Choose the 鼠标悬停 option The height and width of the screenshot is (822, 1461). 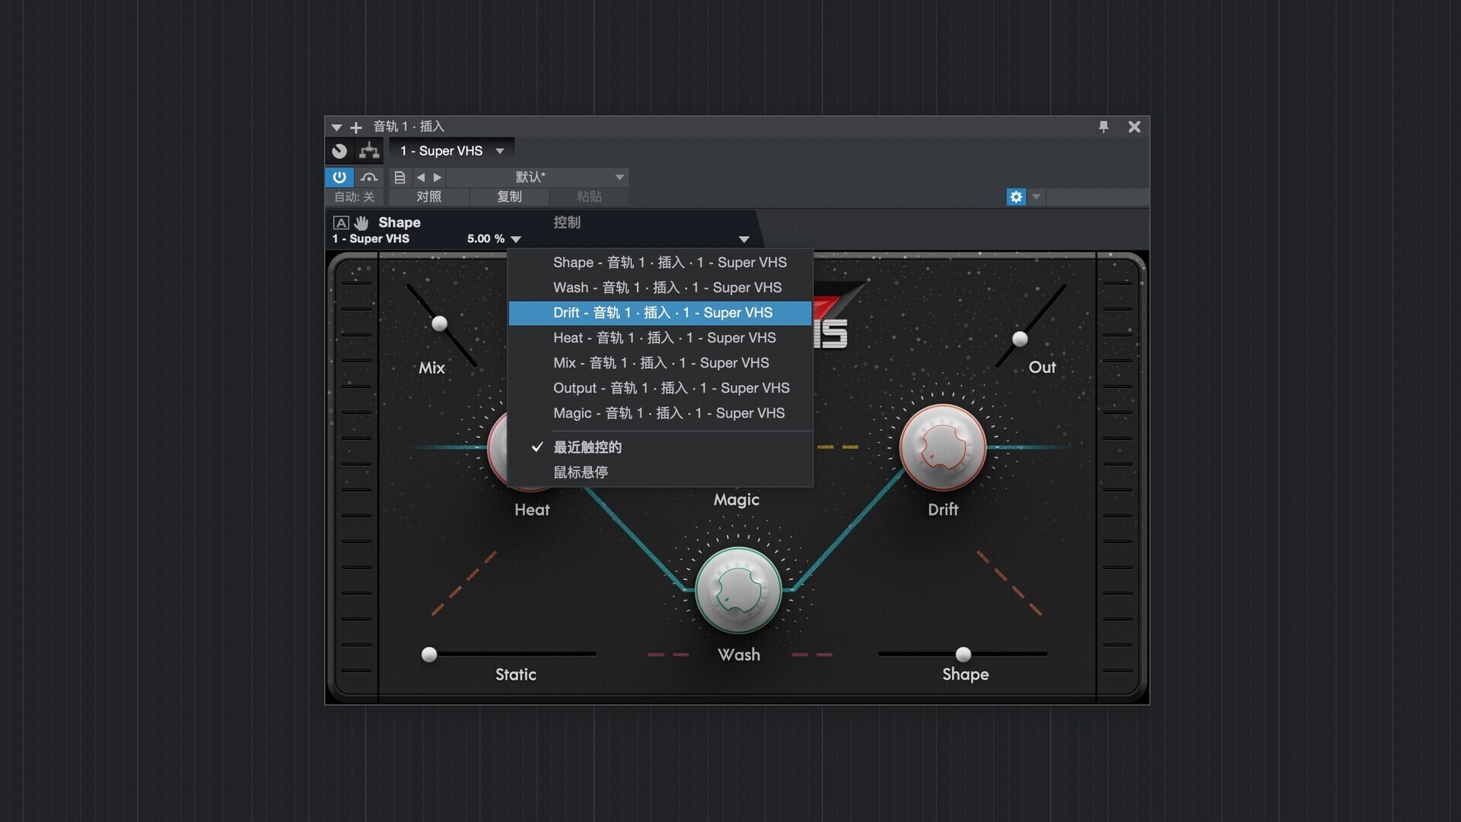(660, 473)
